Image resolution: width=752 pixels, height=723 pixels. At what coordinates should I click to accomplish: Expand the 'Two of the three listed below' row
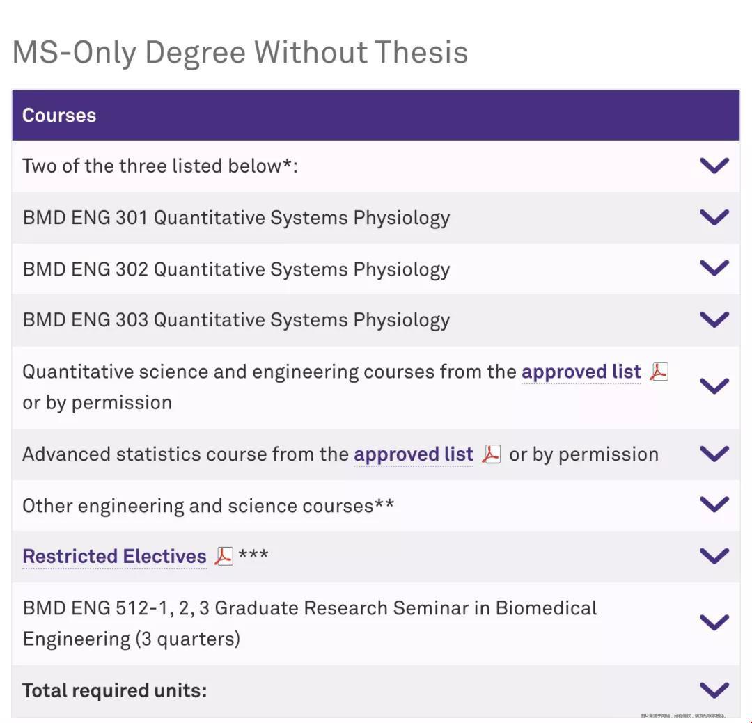click(x=714, y=166)
